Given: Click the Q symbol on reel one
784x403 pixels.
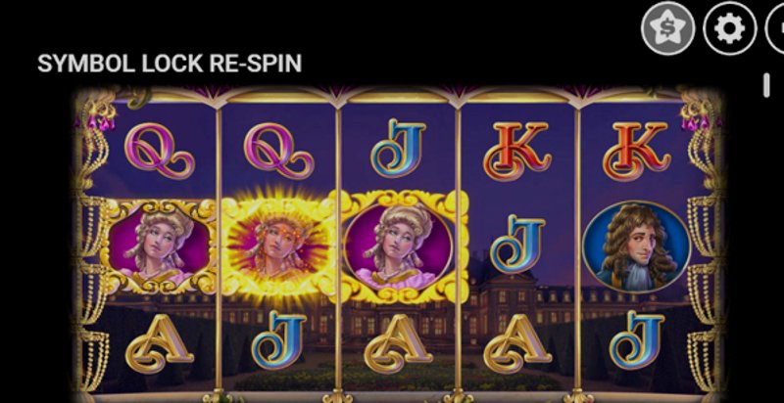Looking at the screenshot, I should pos(159,151).
